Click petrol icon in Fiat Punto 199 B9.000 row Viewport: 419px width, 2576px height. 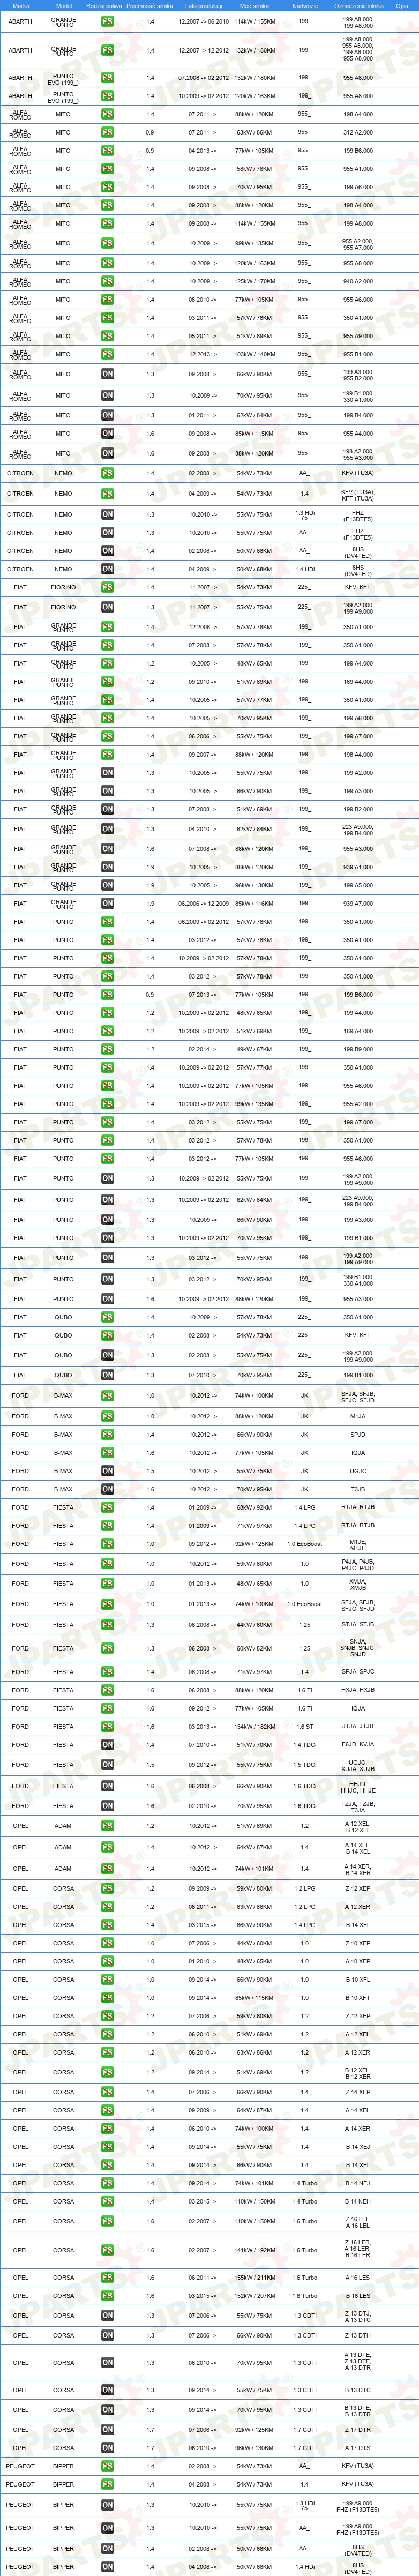(107, 1049)
